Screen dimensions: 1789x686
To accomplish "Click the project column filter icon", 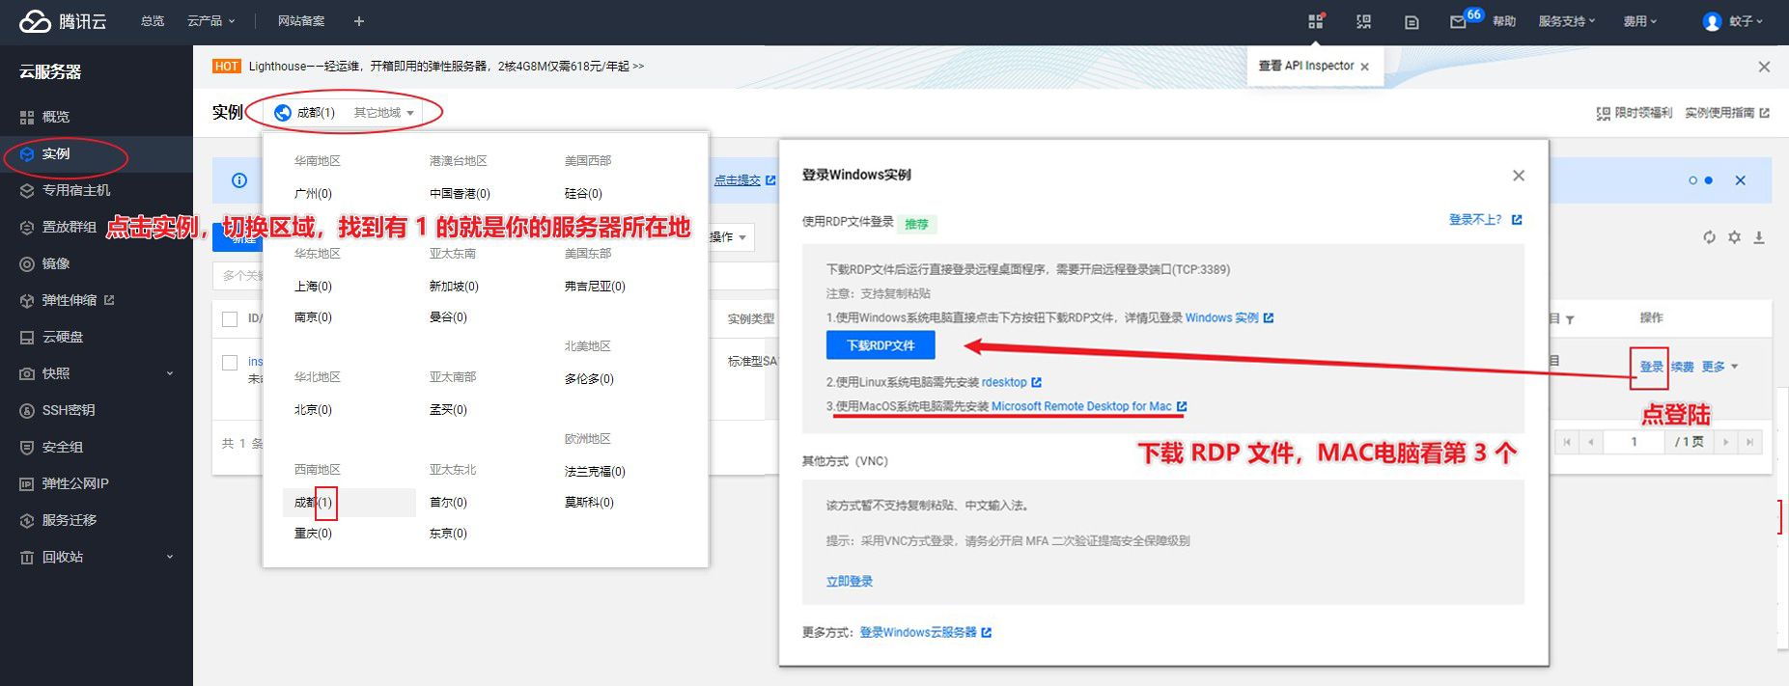I will (x=1570, y=319).
